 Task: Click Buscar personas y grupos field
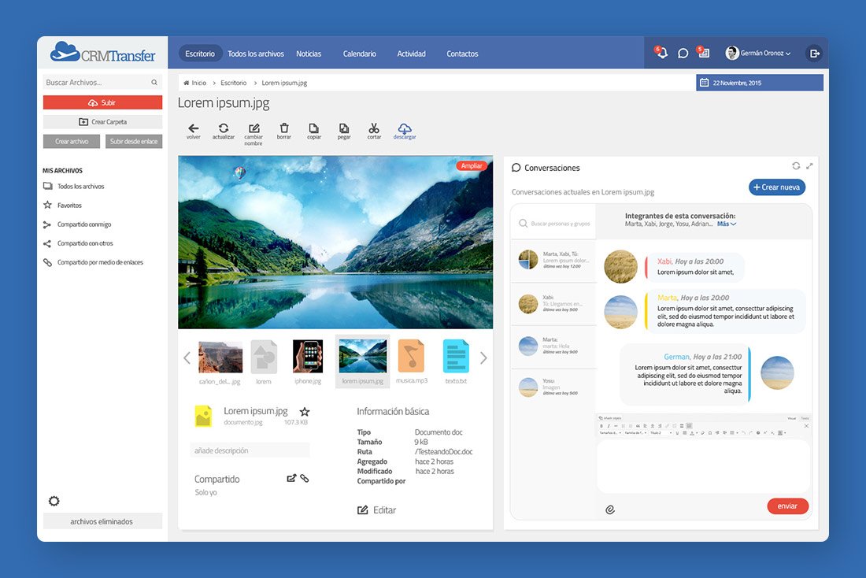554,224
